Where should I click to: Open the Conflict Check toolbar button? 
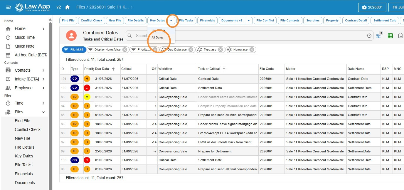click(92, 21)
